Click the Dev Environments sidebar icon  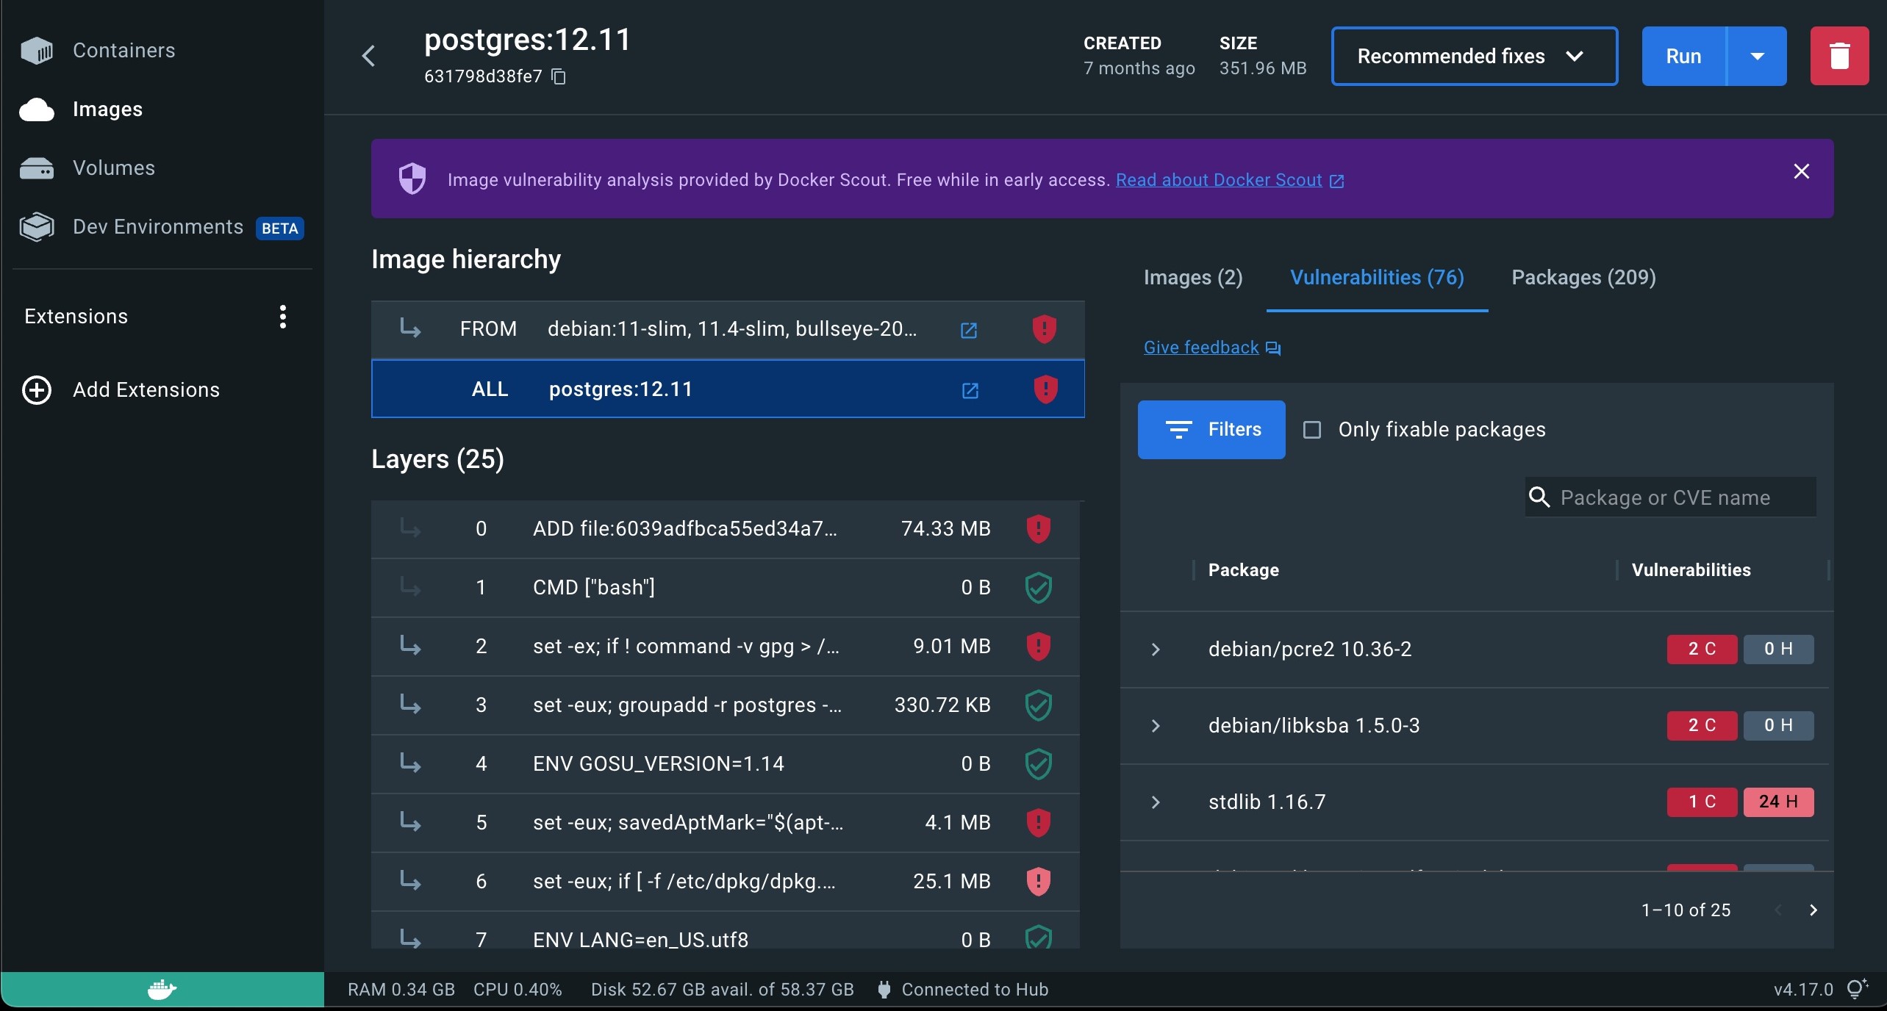point(36,227)
